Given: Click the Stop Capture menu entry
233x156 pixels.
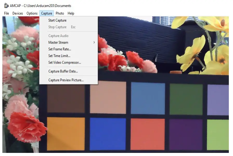Looking at the screenshot, I should click(68, 27).
